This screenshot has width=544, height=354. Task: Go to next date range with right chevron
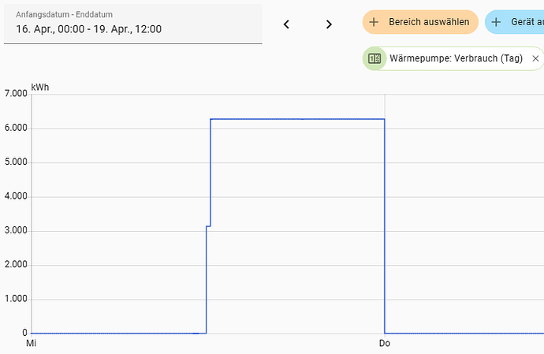pos(329,24)
